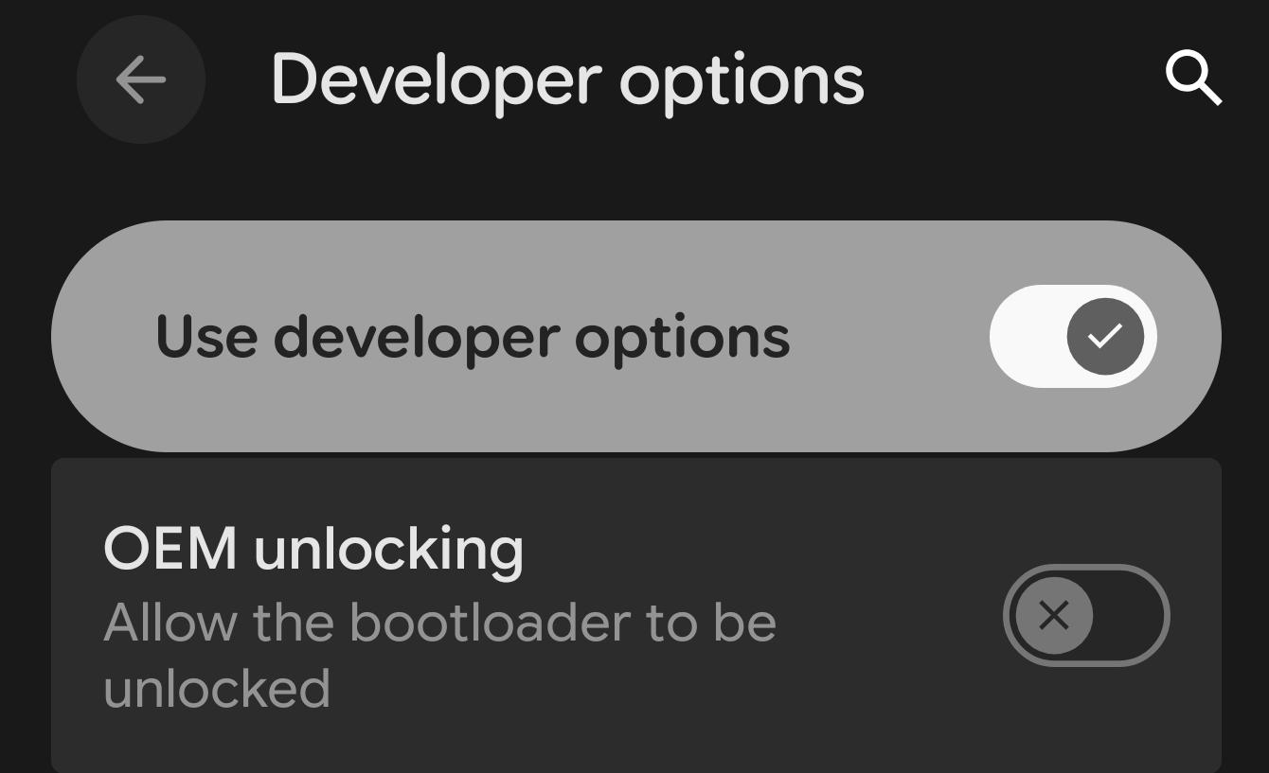Open search with the magnifier icon
Screen dimensions: 1269x773
click(x=1193, y=79)
